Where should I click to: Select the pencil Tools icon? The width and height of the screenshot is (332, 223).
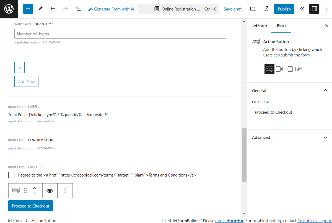(x=40, y=9)
